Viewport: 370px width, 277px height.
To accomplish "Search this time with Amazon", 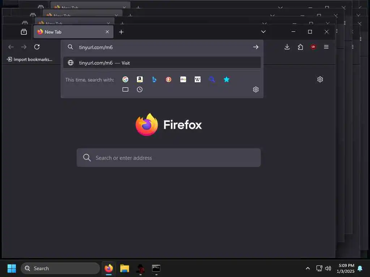I will [140, 79].
